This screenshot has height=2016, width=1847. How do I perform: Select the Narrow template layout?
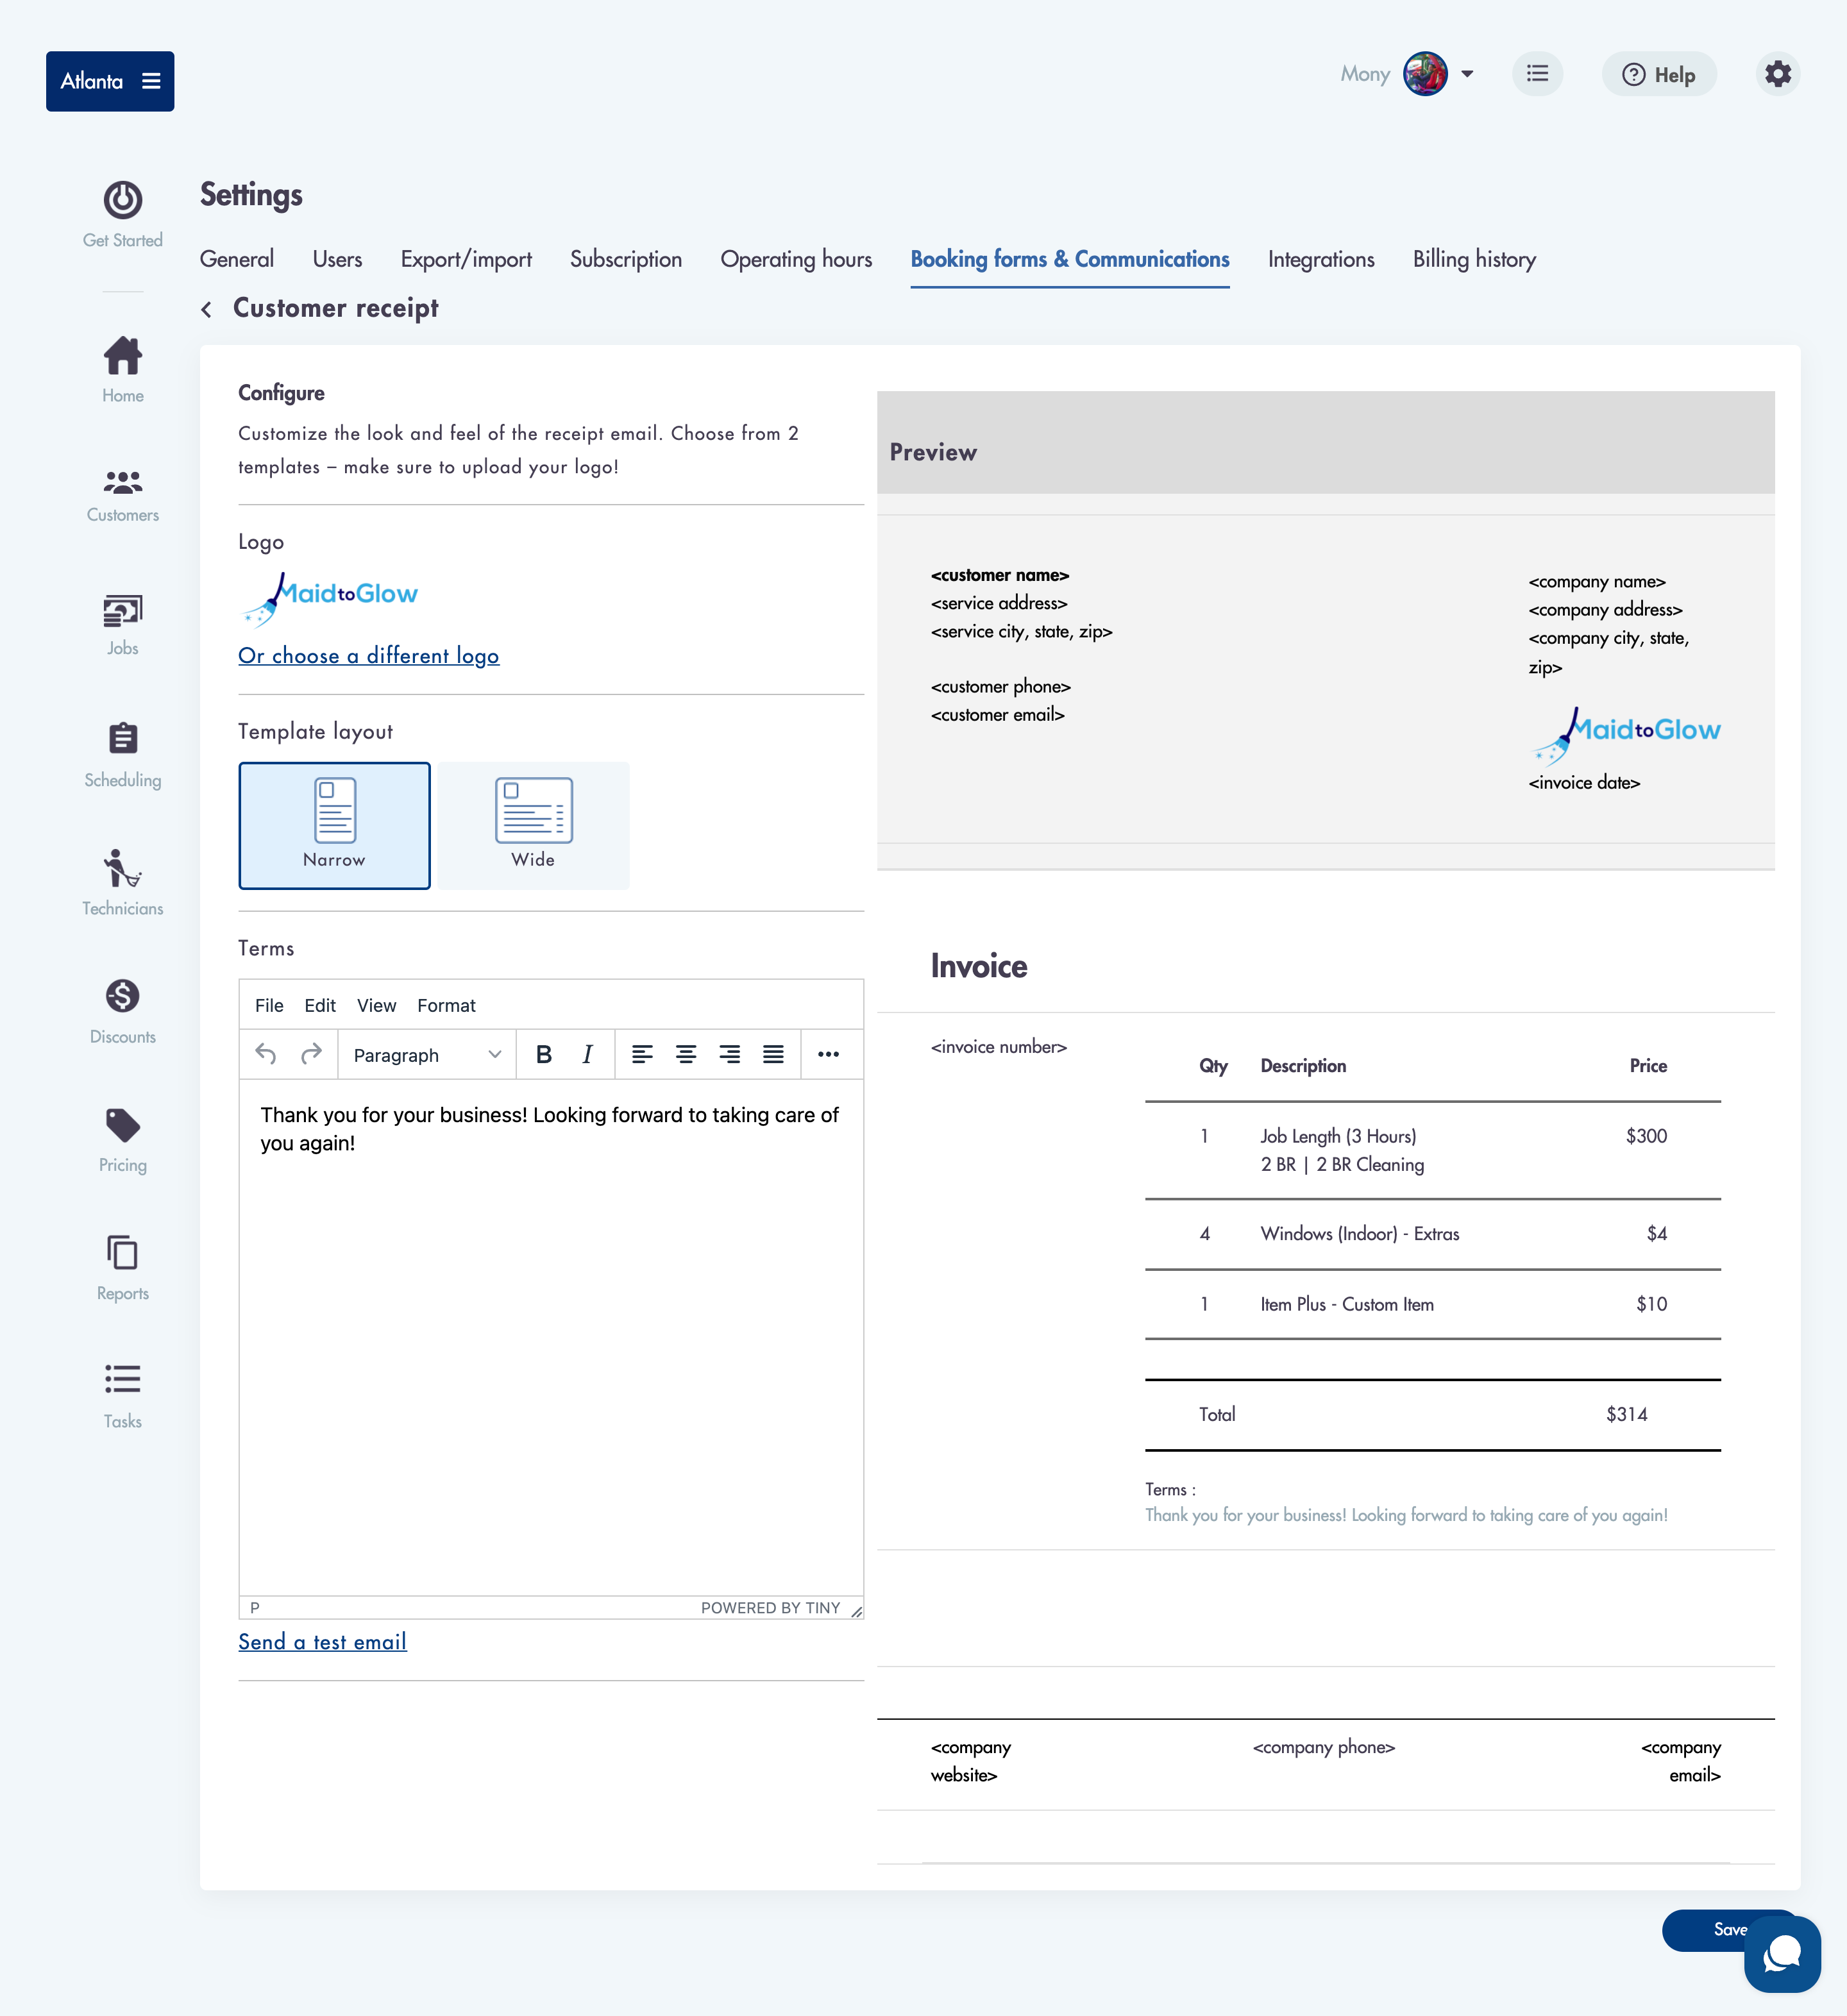tap(334, 825)
